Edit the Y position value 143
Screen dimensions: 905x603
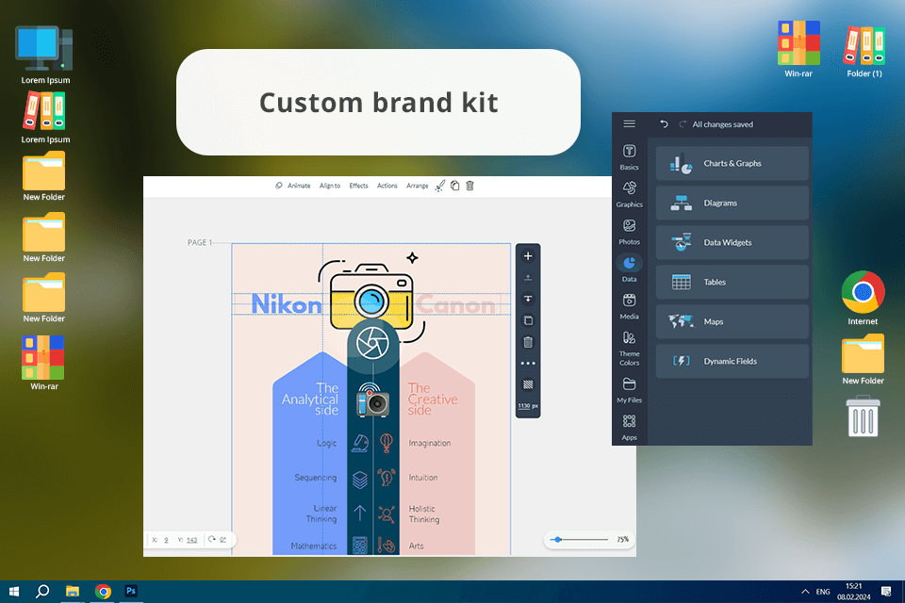tap(191, 540)
